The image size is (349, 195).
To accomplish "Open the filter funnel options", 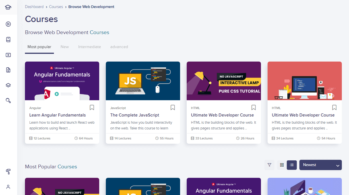I will tap(269, 165).
